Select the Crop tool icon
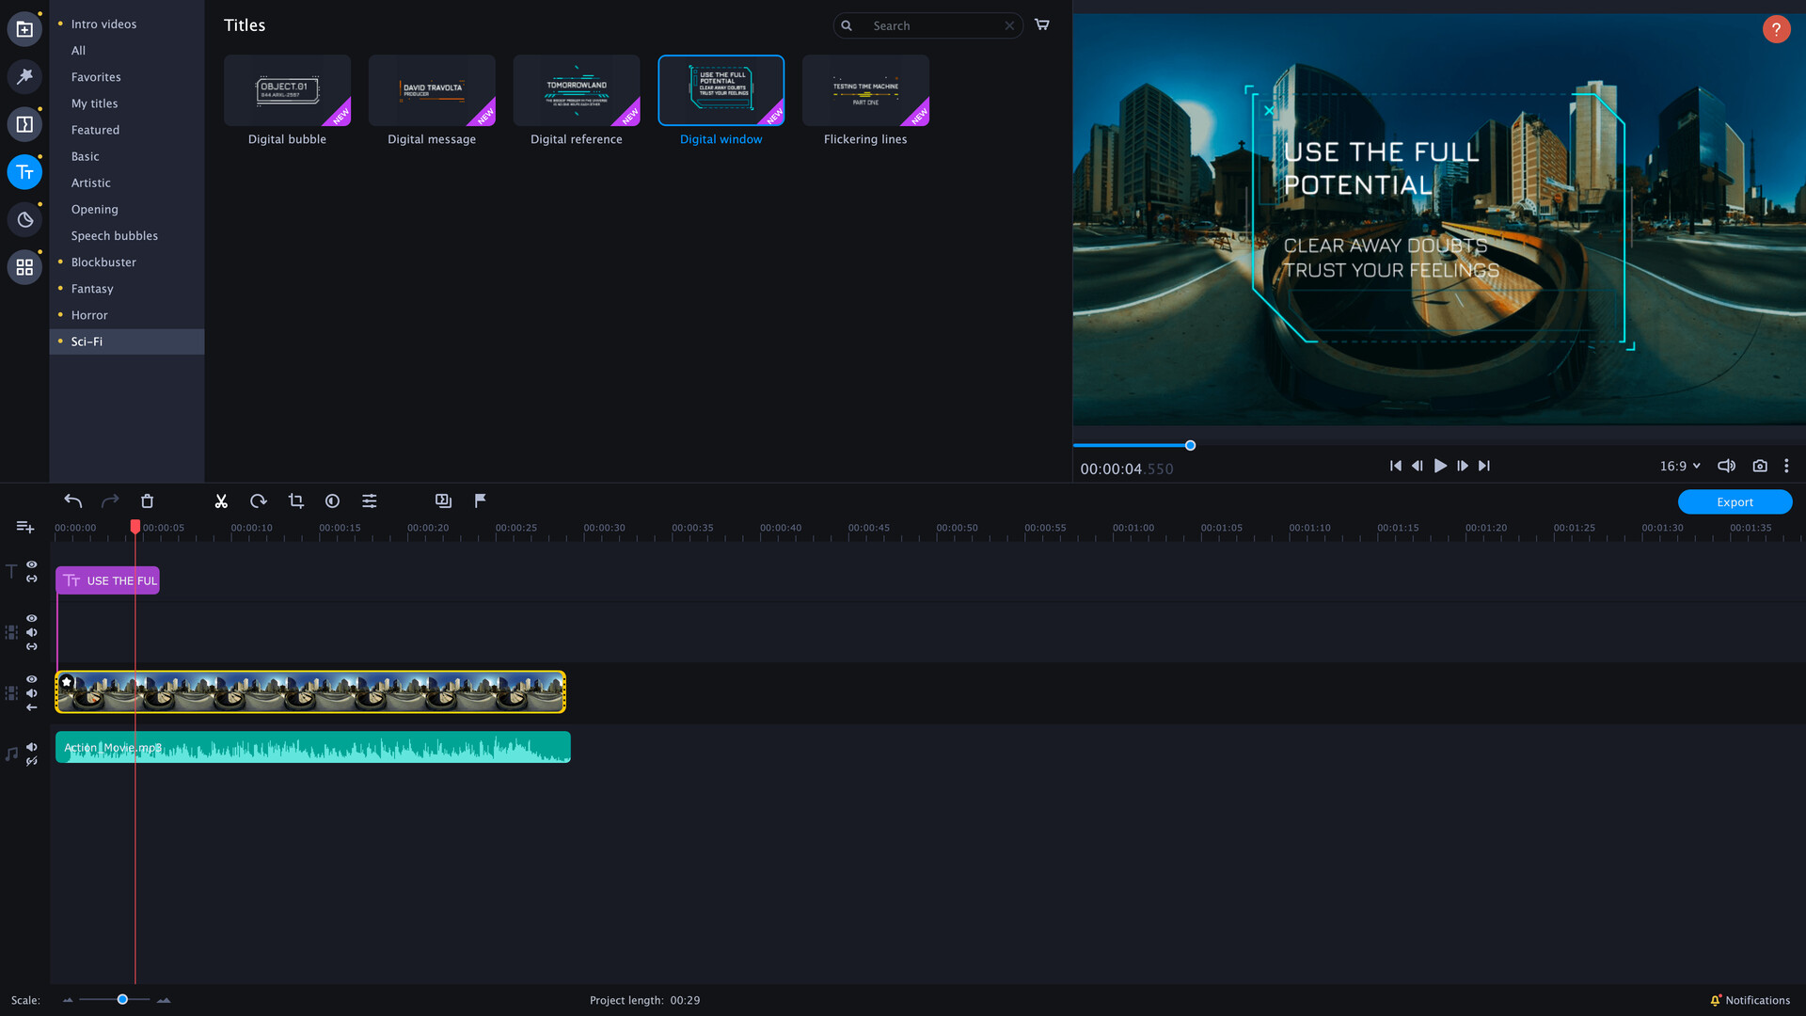Viewport: 1806px width, 1016px height. 295,501
